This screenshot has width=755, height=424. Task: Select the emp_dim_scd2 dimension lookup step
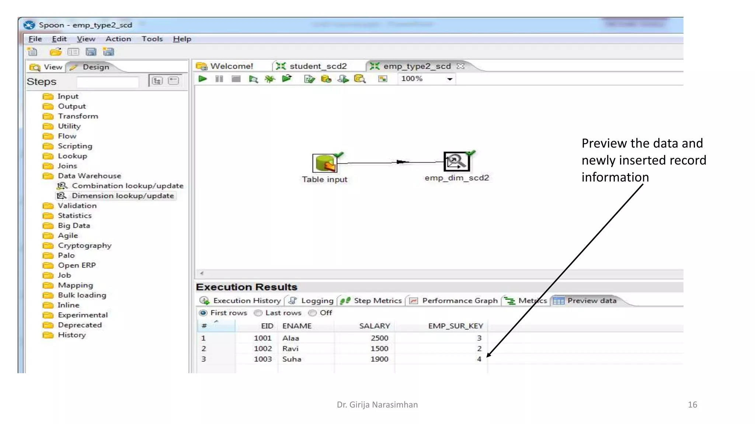pos(456,162)
